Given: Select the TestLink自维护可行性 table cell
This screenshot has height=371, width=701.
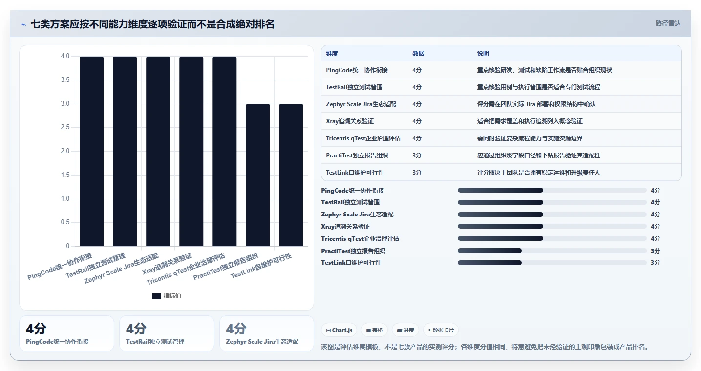Looking at the screenshot, I should coord(355,173).
